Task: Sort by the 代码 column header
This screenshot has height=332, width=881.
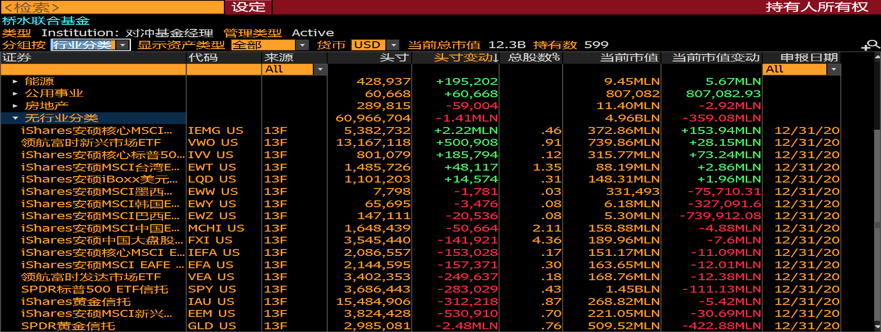Action: [x=224, y=57]
